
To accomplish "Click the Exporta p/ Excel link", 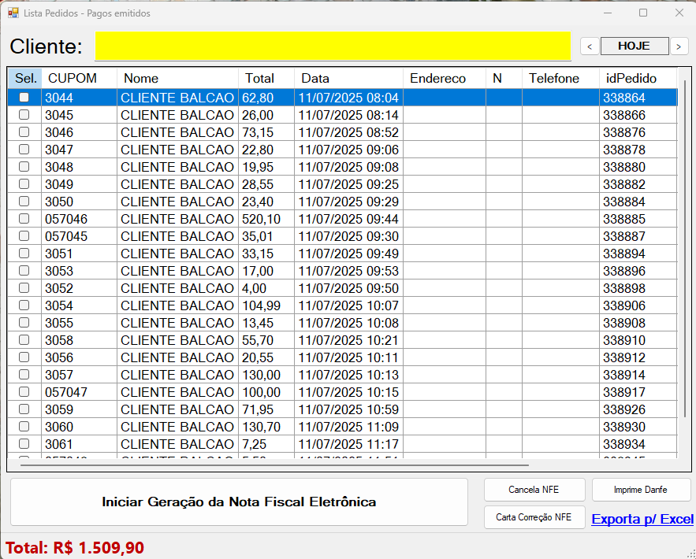I will pos(642,519).
